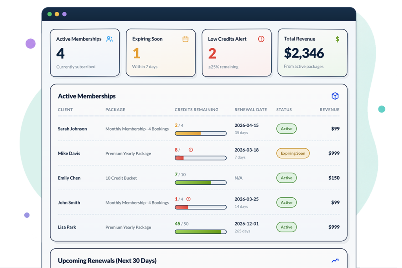Click the low-credit warning icon in Mike Davis row
This screenshot has height=268, width=402.
[191, 150]
